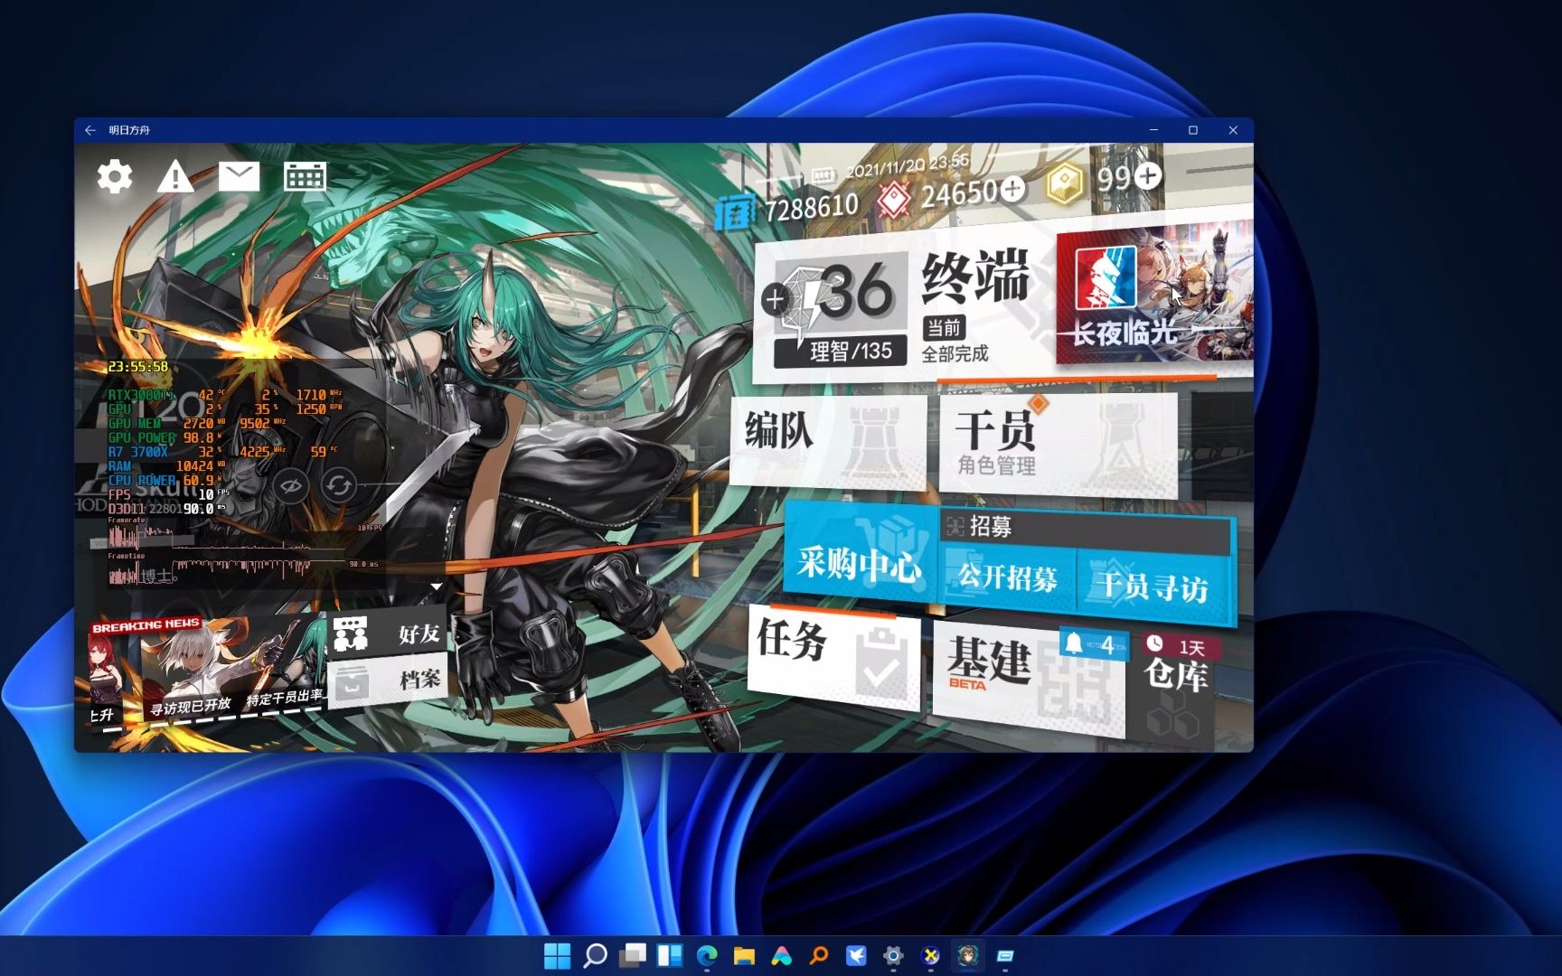
Task: Toggle the hide-UI eye icon
Action: pos(290,485)
